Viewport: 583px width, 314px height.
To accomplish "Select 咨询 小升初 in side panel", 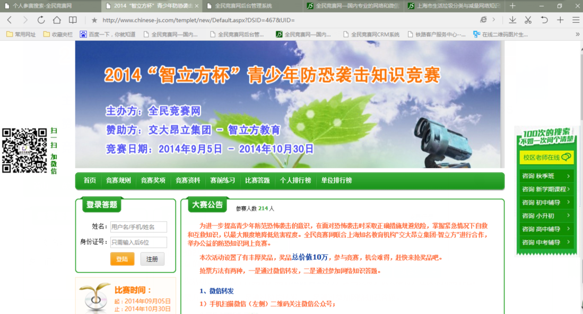I will click(546, 216).
